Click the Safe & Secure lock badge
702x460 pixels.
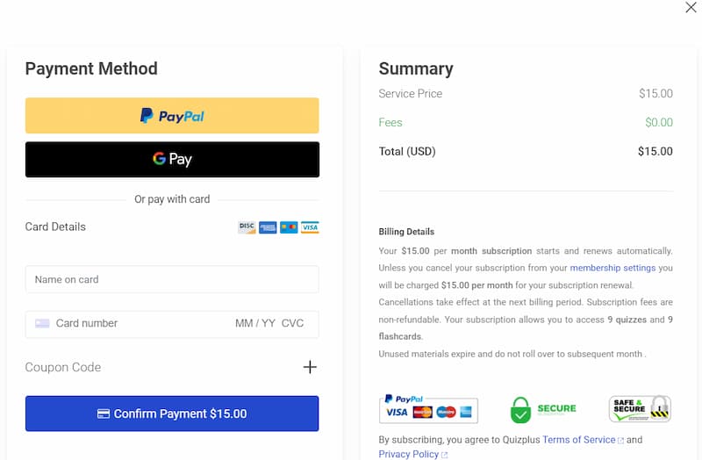(640, 408)
